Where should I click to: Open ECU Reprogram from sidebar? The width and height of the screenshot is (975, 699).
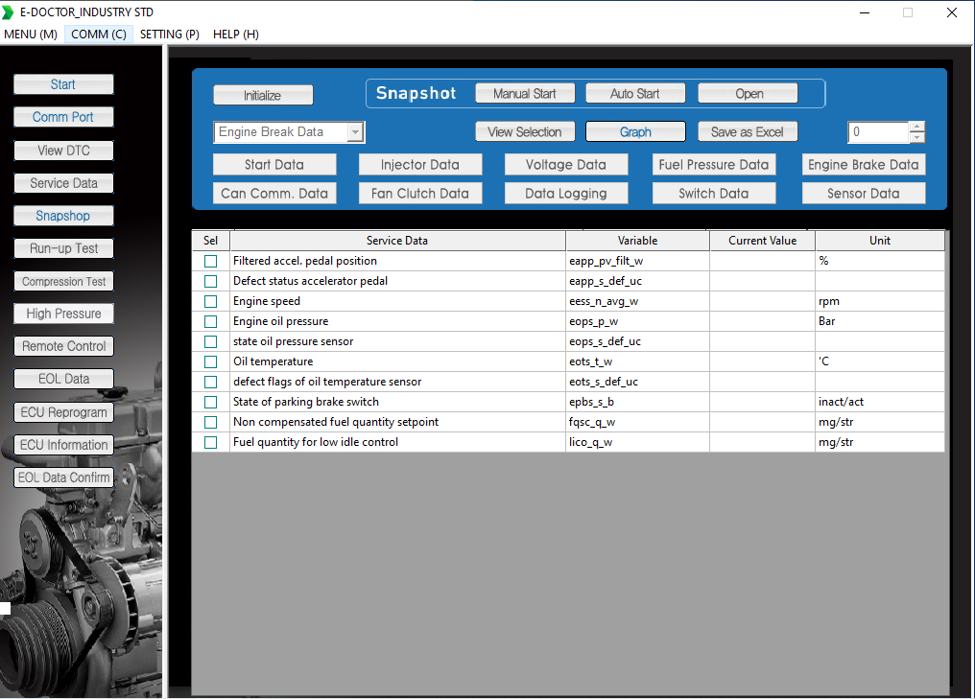63,412
